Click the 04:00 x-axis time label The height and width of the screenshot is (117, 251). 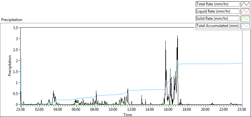click(x=58, y=110)
